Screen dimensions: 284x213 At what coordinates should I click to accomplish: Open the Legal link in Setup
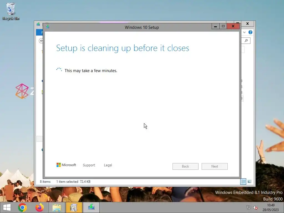point(108,165)
